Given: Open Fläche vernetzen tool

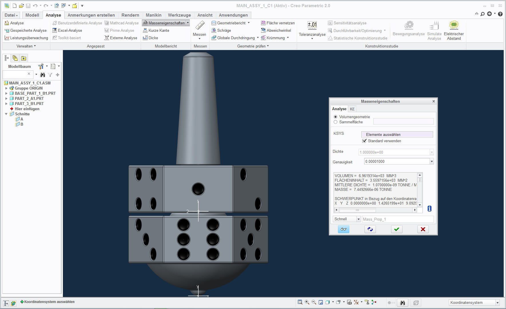Looking at the screenshot, I should (x=278, y=23).
